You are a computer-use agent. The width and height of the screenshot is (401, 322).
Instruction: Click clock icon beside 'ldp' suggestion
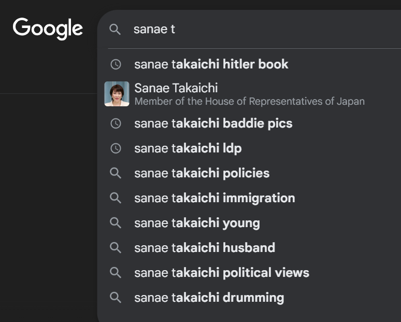click(116, 148)
